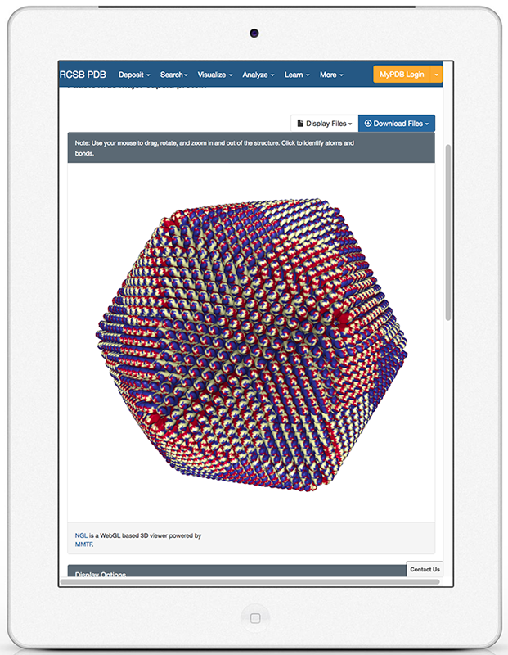
Task: Open the Learn menu
Action: [x=297, y=75]
